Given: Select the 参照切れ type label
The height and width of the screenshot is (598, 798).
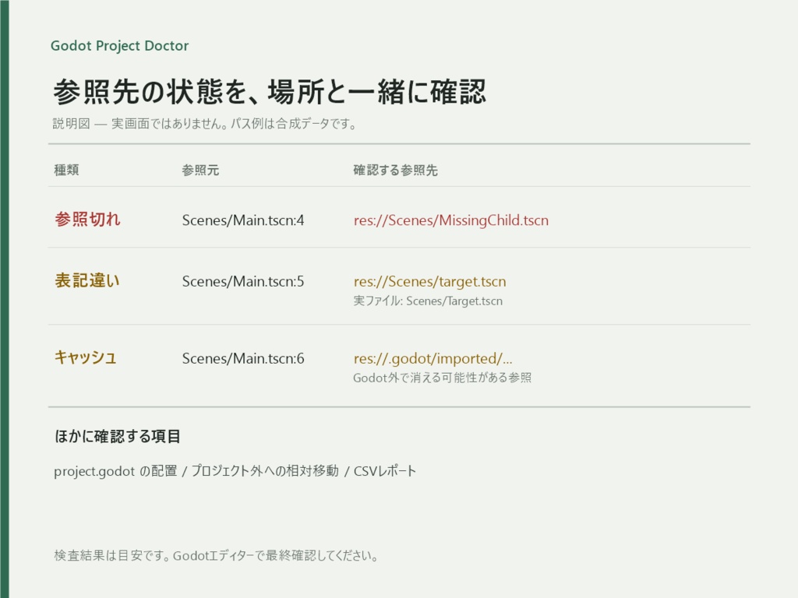Looking at the screenshot, I should click(87, 220).
